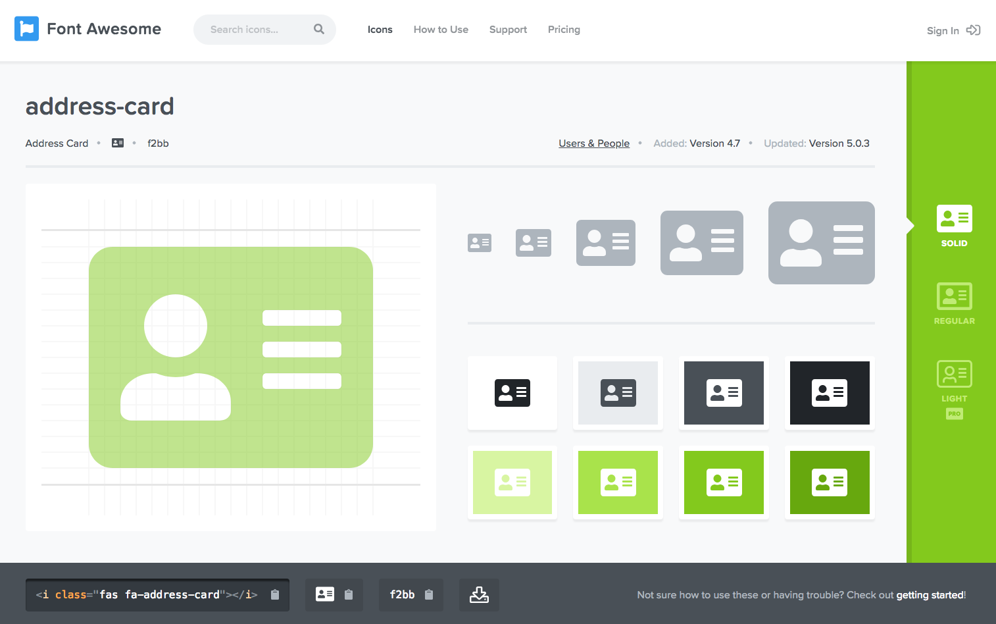Copy the address-card glyph to clipboard

tap(349, 595)
